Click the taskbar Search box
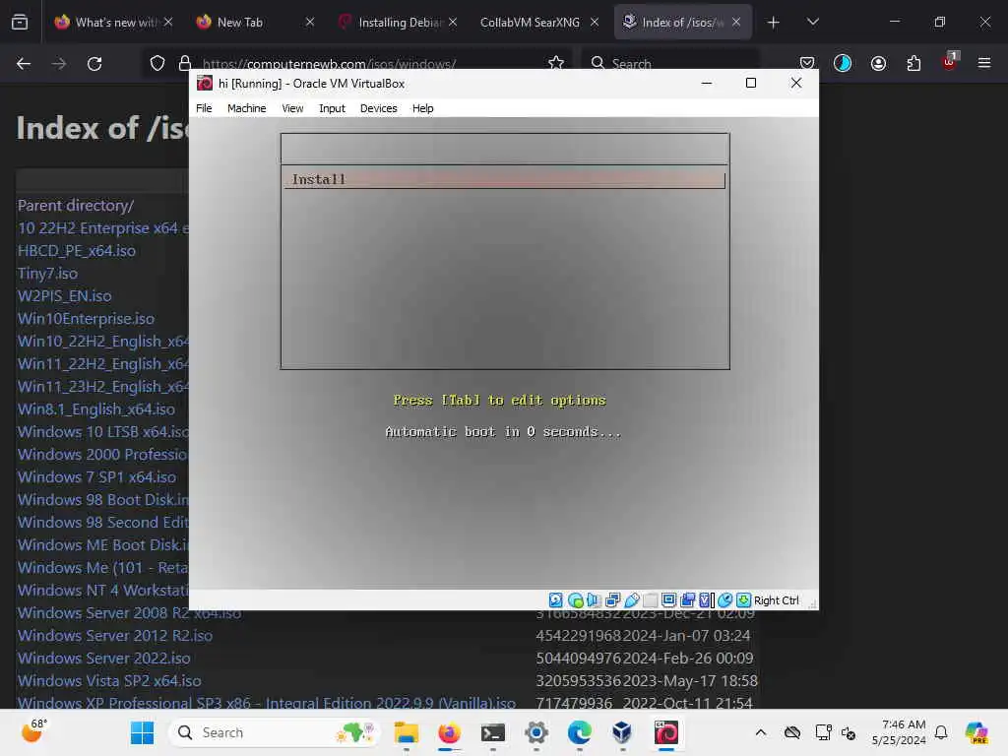The height and width of the screenshot is (756, 1008). click(x=274, y=732)
